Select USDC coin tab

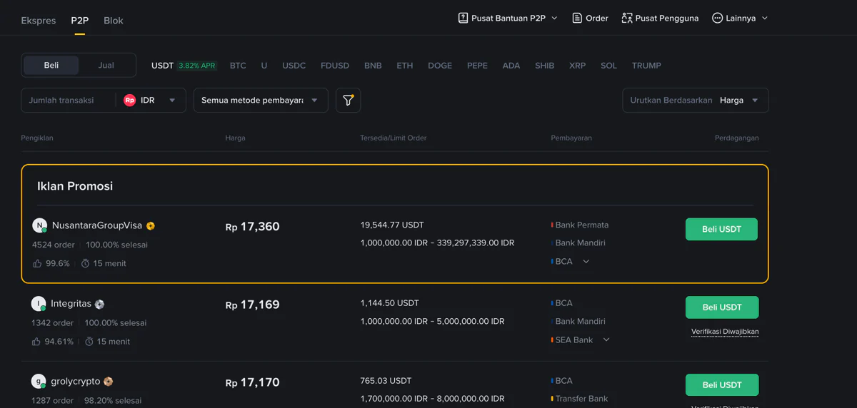click(x=294, y=66)
